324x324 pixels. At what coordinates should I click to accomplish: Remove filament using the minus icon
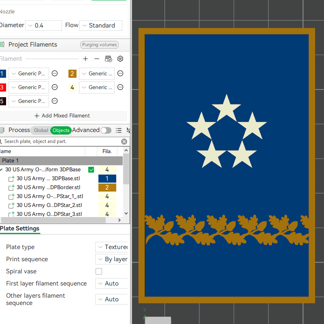(97, 59)
